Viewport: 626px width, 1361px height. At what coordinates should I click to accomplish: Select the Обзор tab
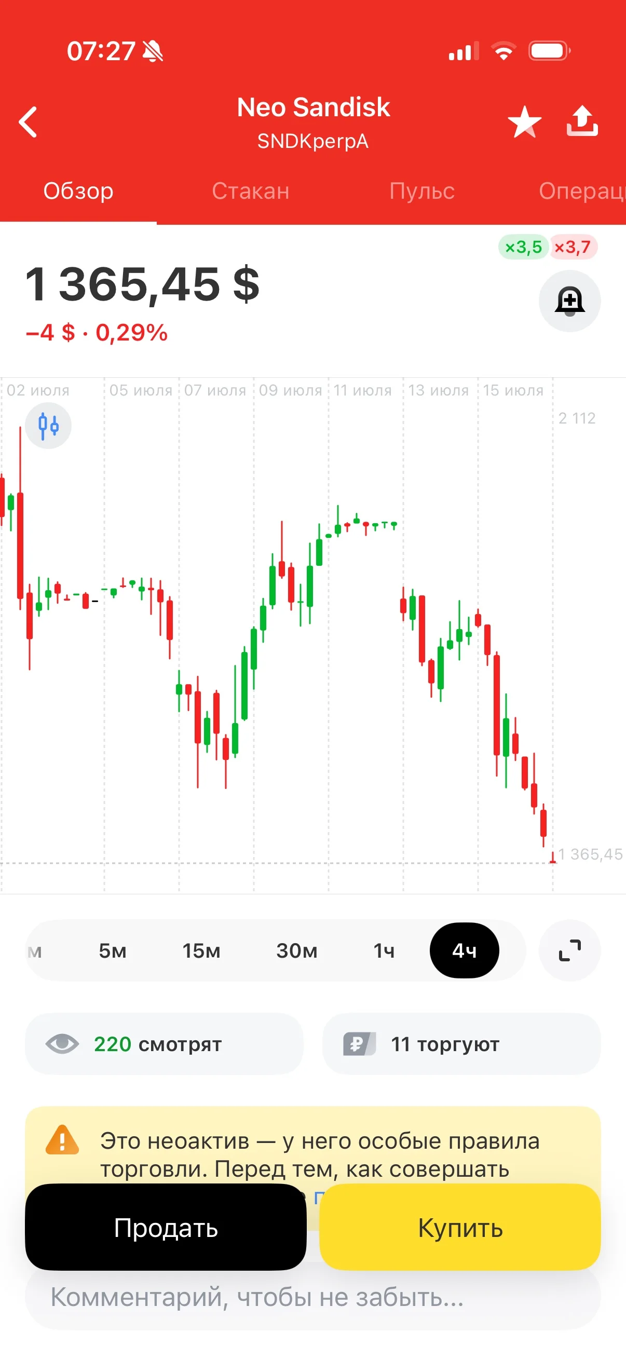point(78,191)
